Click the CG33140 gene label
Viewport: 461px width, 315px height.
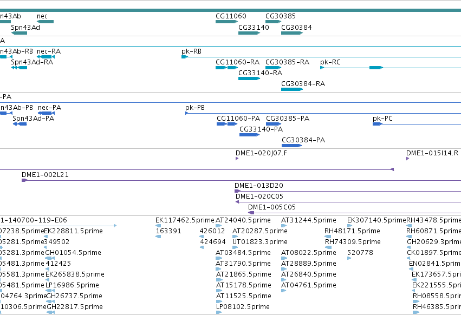coord(254,27)
